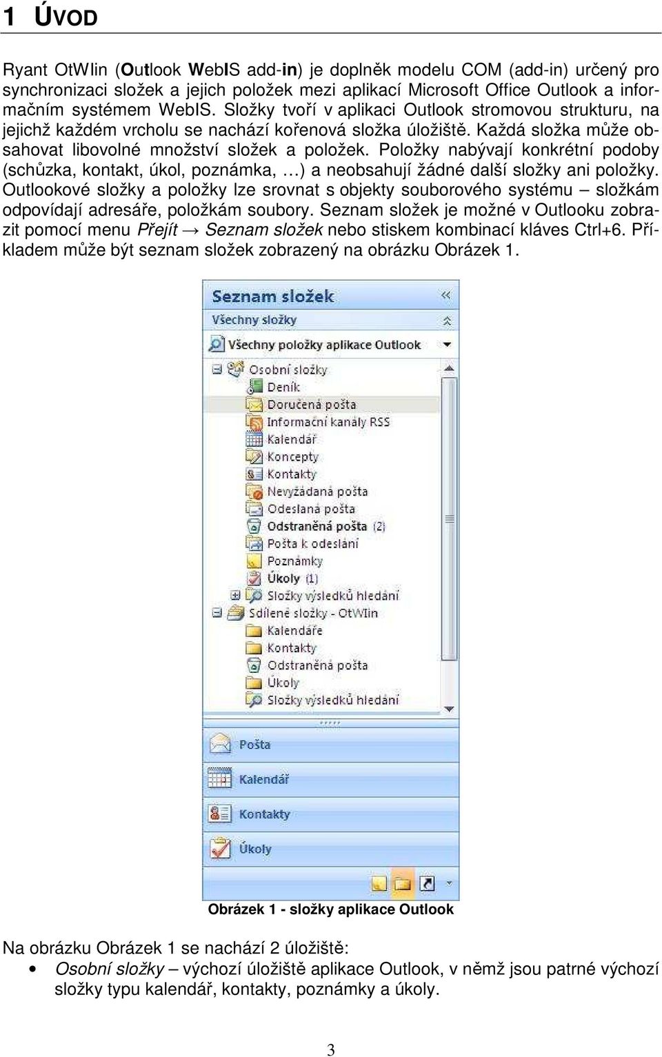Screen dimensions: 662x1057
Task: Open the Kontakty navigation button
Action: 331,814
